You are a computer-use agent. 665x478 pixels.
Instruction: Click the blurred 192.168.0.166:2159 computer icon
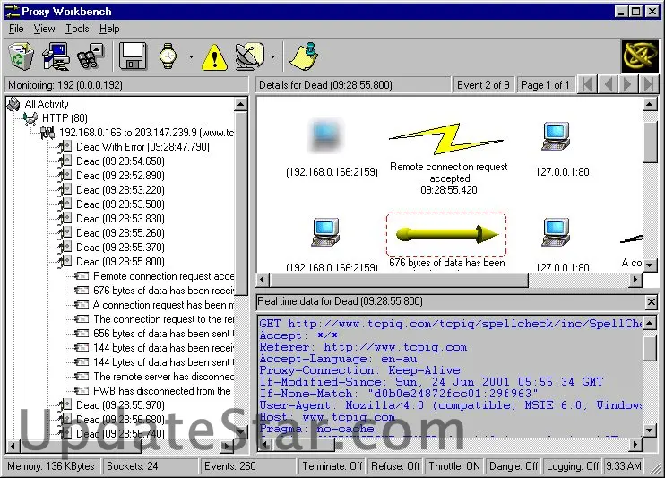[324, 135]
